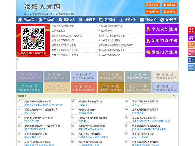Open 国务院关于职工工作时间的规定 link
The width and height of the screenshot is (195, 146).
[x=67, y=35]
